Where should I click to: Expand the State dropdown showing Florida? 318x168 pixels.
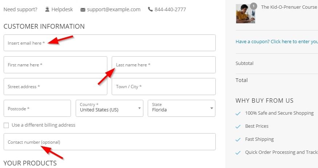point(182,108)
